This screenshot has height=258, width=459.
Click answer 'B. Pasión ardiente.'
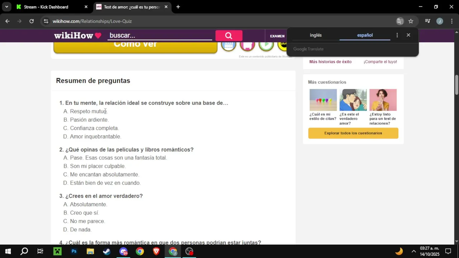point(86,120)
